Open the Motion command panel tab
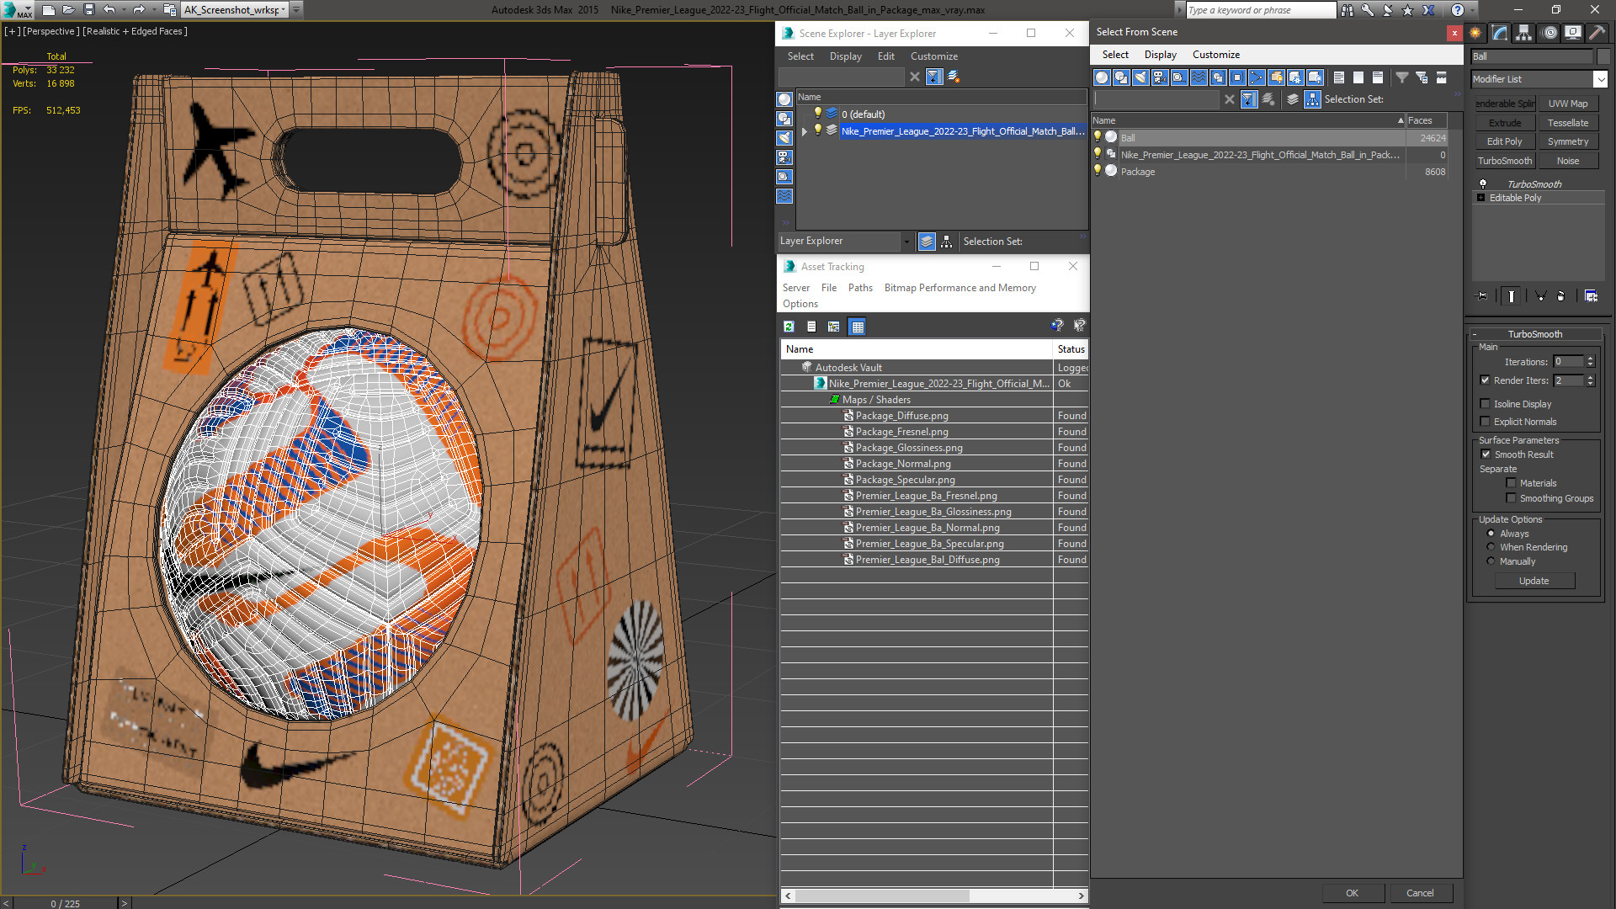The height and width of the screenshot is (909, 1616). pos(1550,33)
